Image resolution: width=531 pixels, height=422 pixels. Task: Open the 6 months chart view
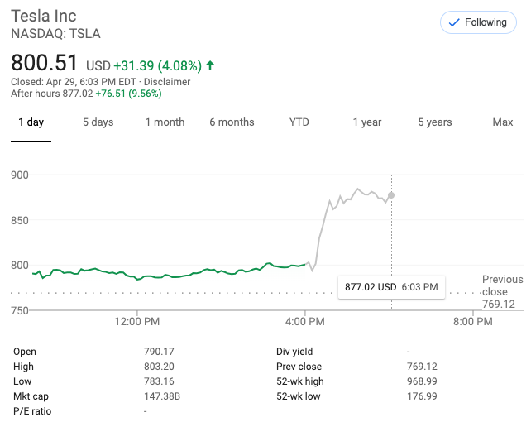(232, 122)
